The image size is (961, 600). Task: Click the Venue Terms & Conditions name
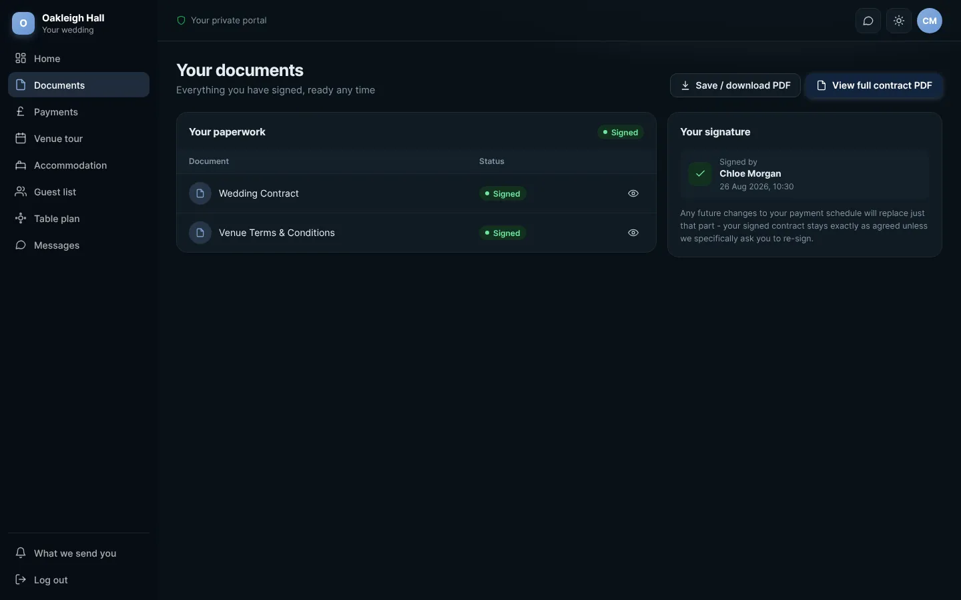point(277,233)
